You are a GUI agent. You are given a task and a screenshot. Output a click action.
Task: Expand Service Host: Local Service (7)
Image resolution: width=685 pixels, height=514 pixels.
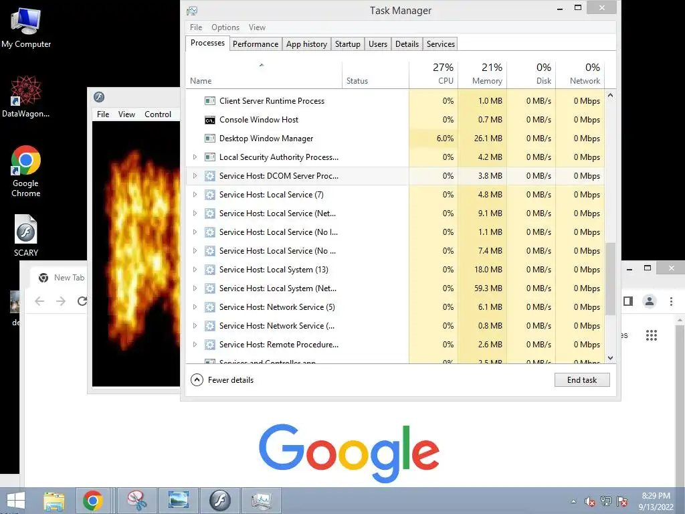pos(195,195)
